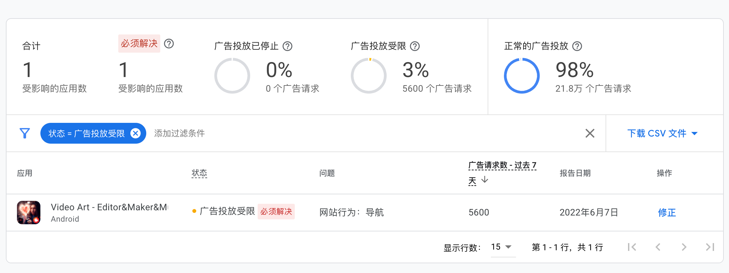Open help for 正常的广告投放
Screen dimensions: 729x273
pos(577,46)
